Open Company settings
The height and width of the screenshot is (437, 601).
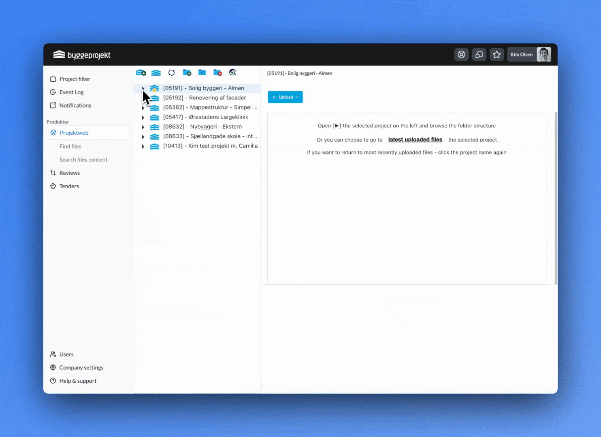click(x=81, y=367)
